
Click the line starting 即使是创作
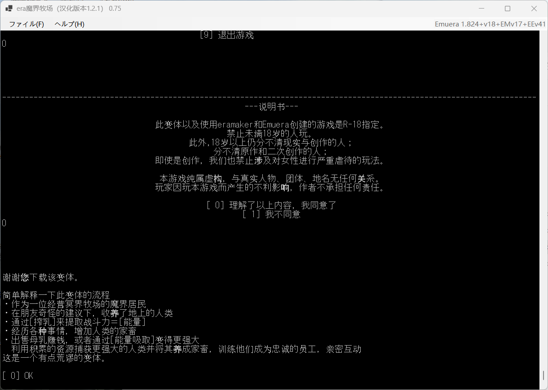coord(270,161)
